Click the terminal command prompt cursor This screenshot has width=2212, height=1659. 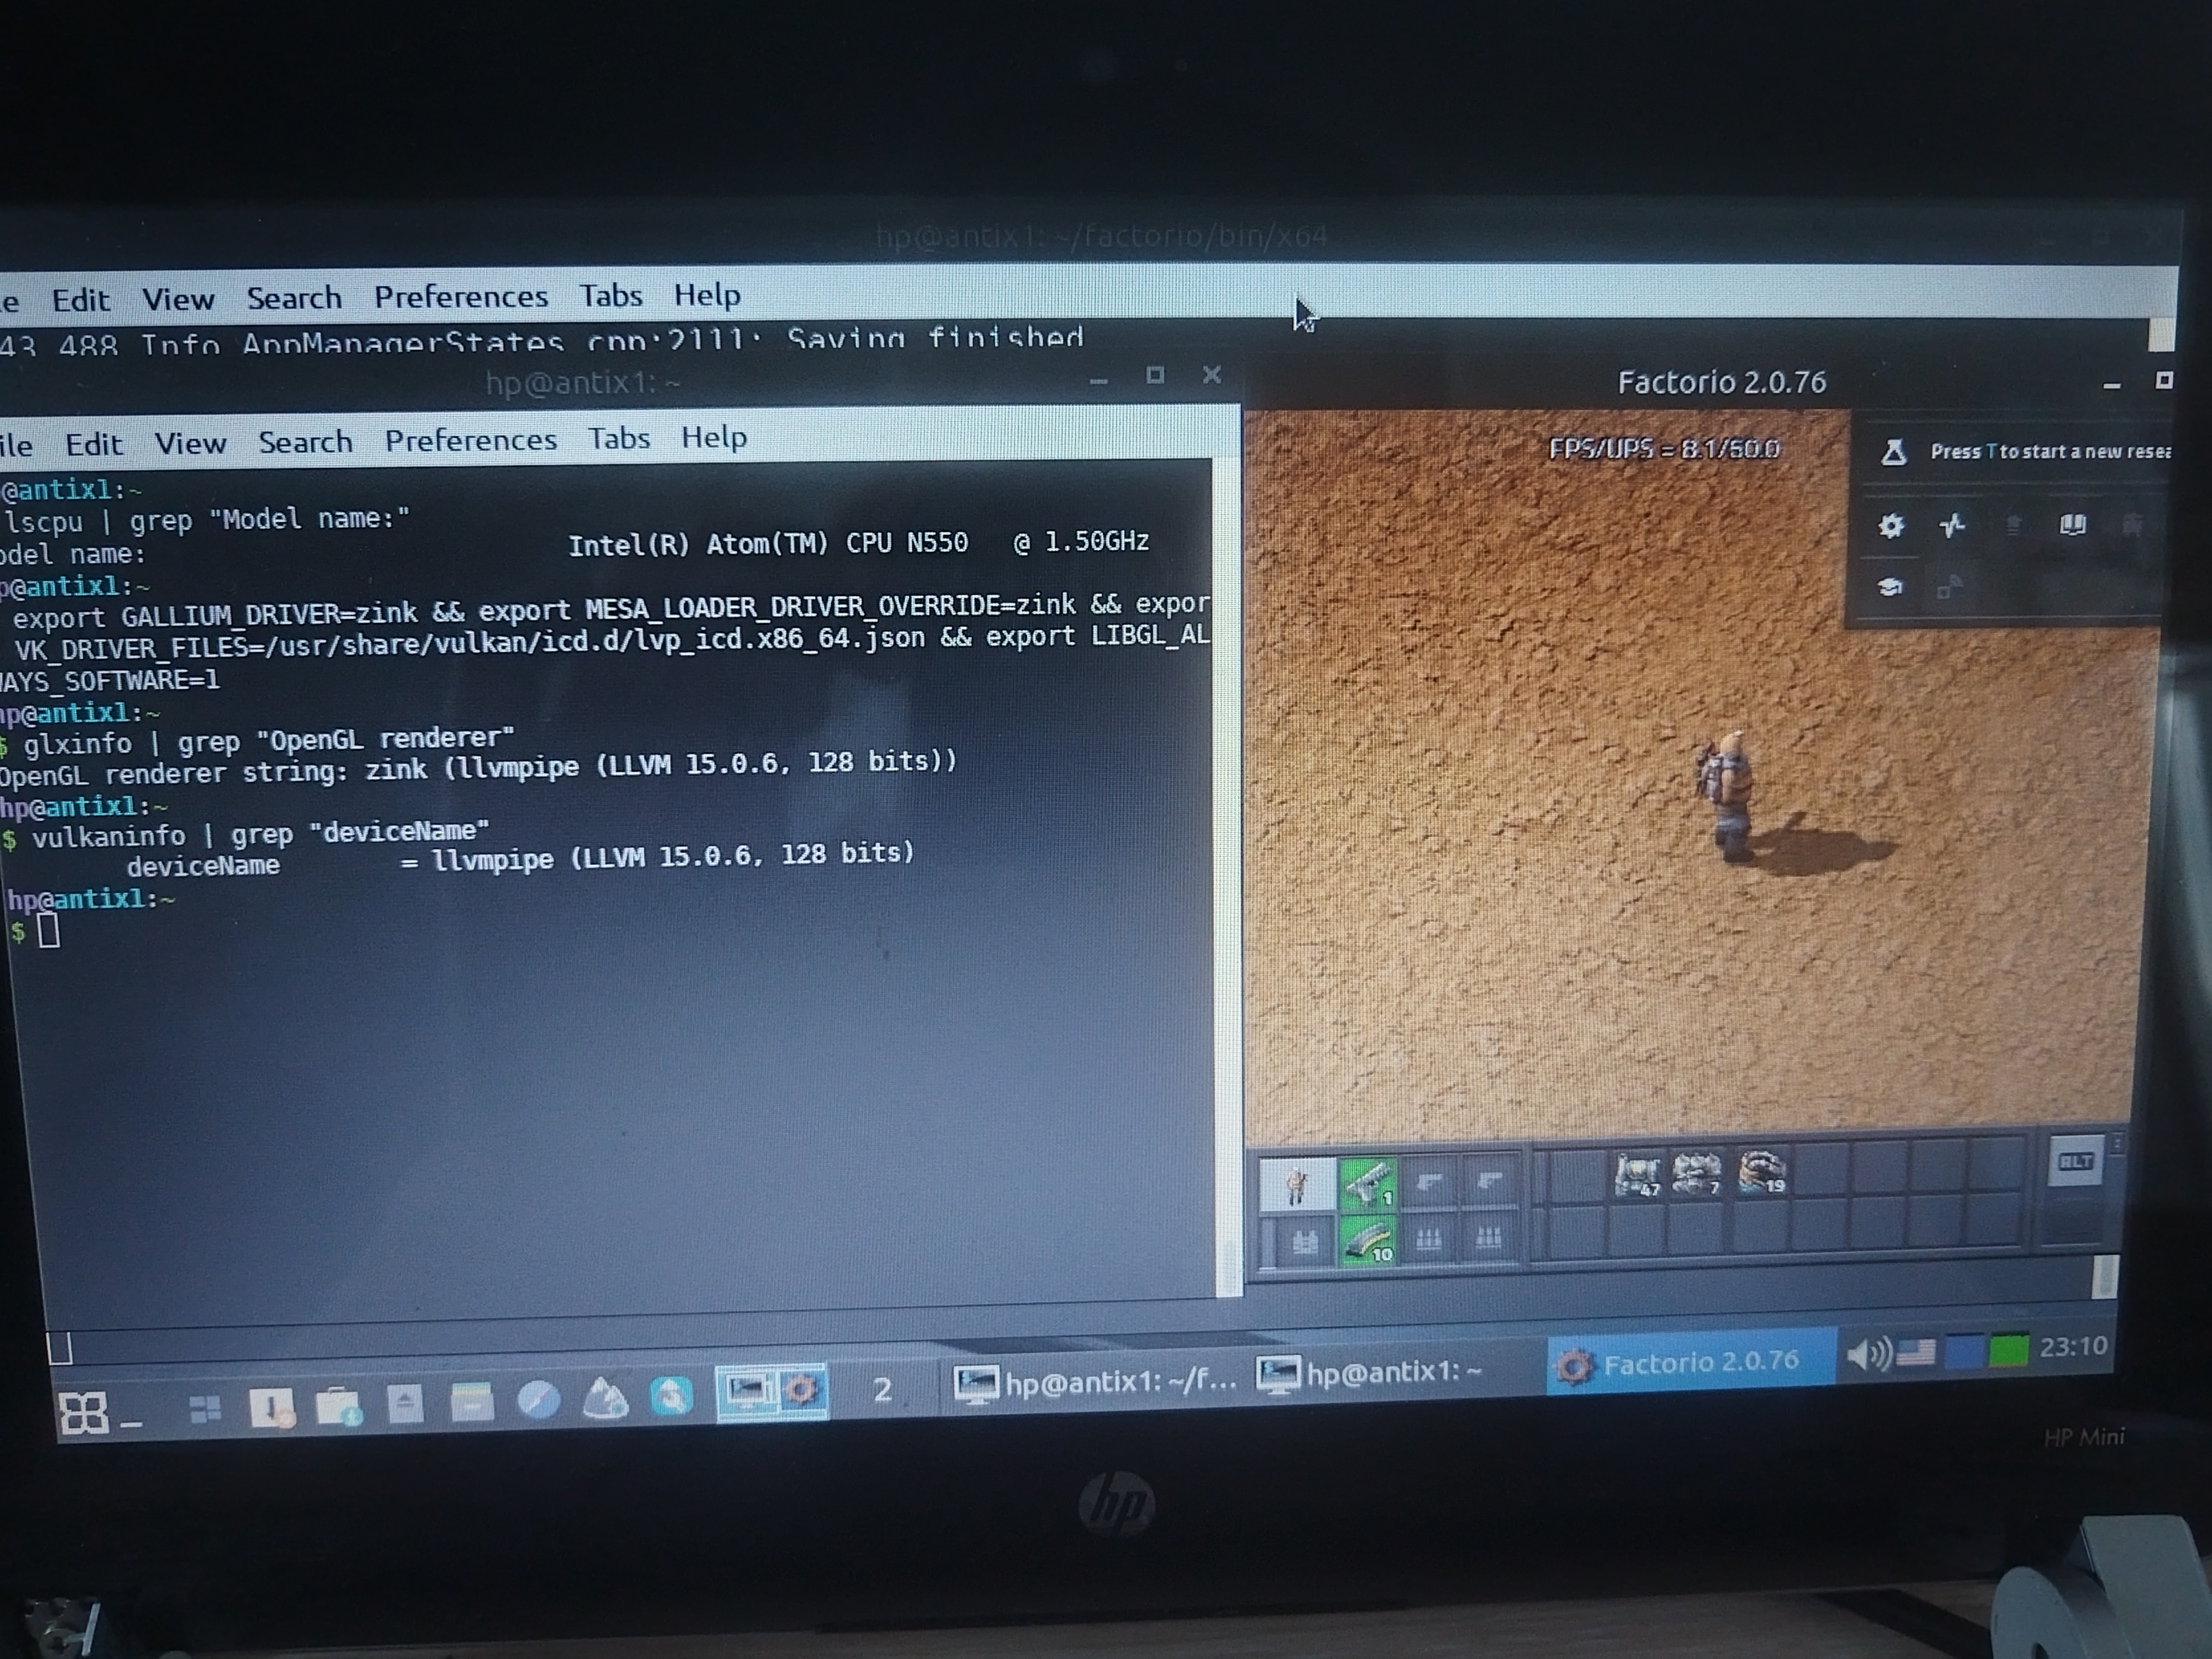[x=48, y=932]
